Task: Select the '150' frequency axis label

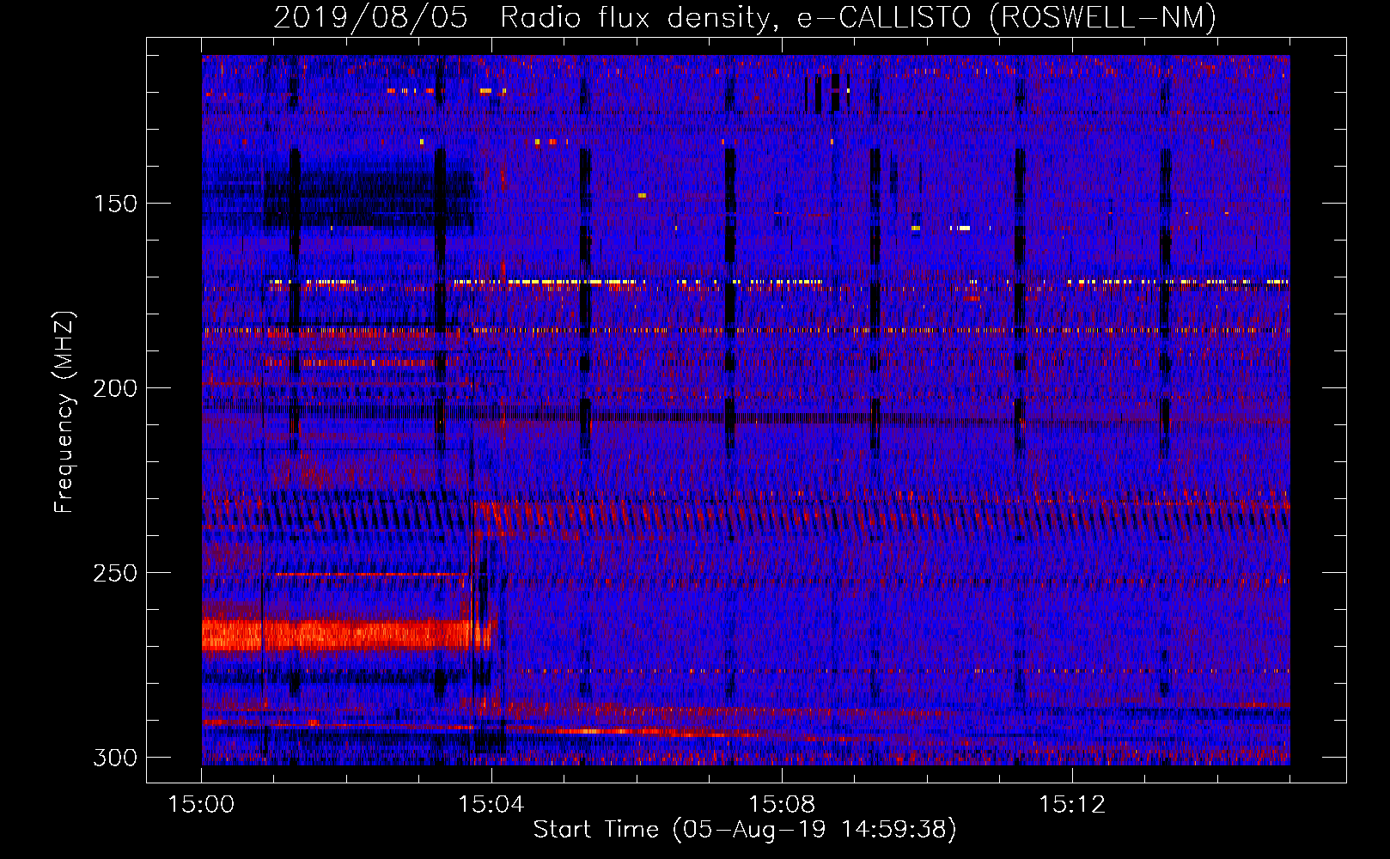Action: pyautogui.click(x=114, y=204)
